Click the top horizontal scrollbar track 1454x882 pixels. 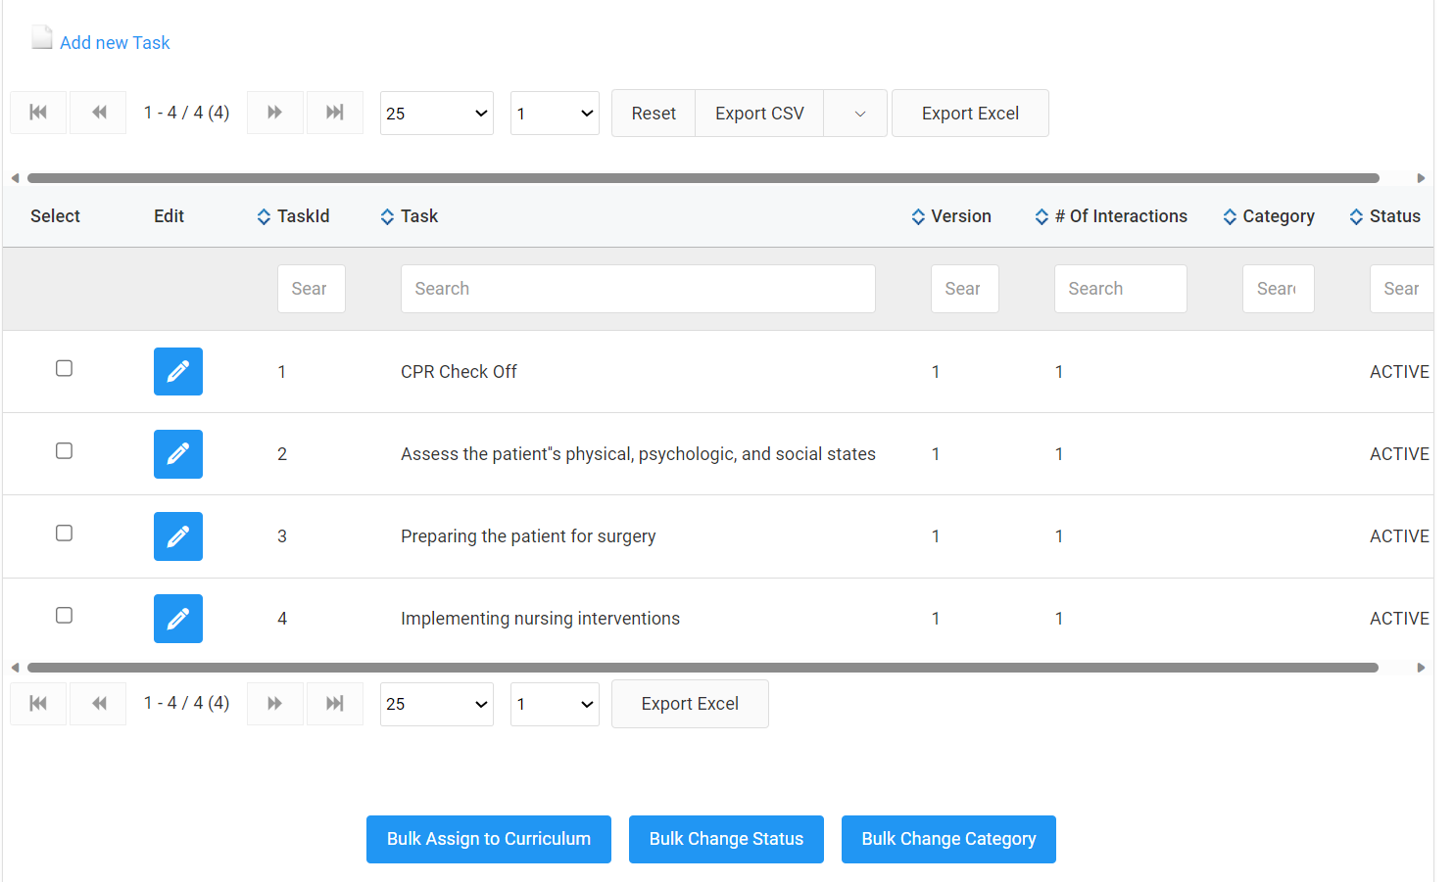(x=703, y=178)
